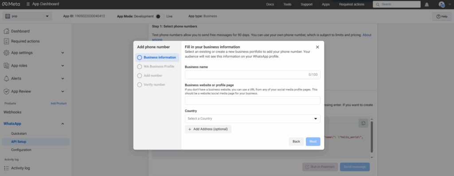Click the top Search box

pos(397,4)
